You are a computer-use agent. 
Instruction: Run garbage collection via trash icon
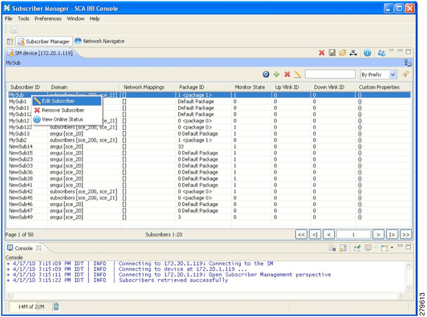tap(56, 306)
